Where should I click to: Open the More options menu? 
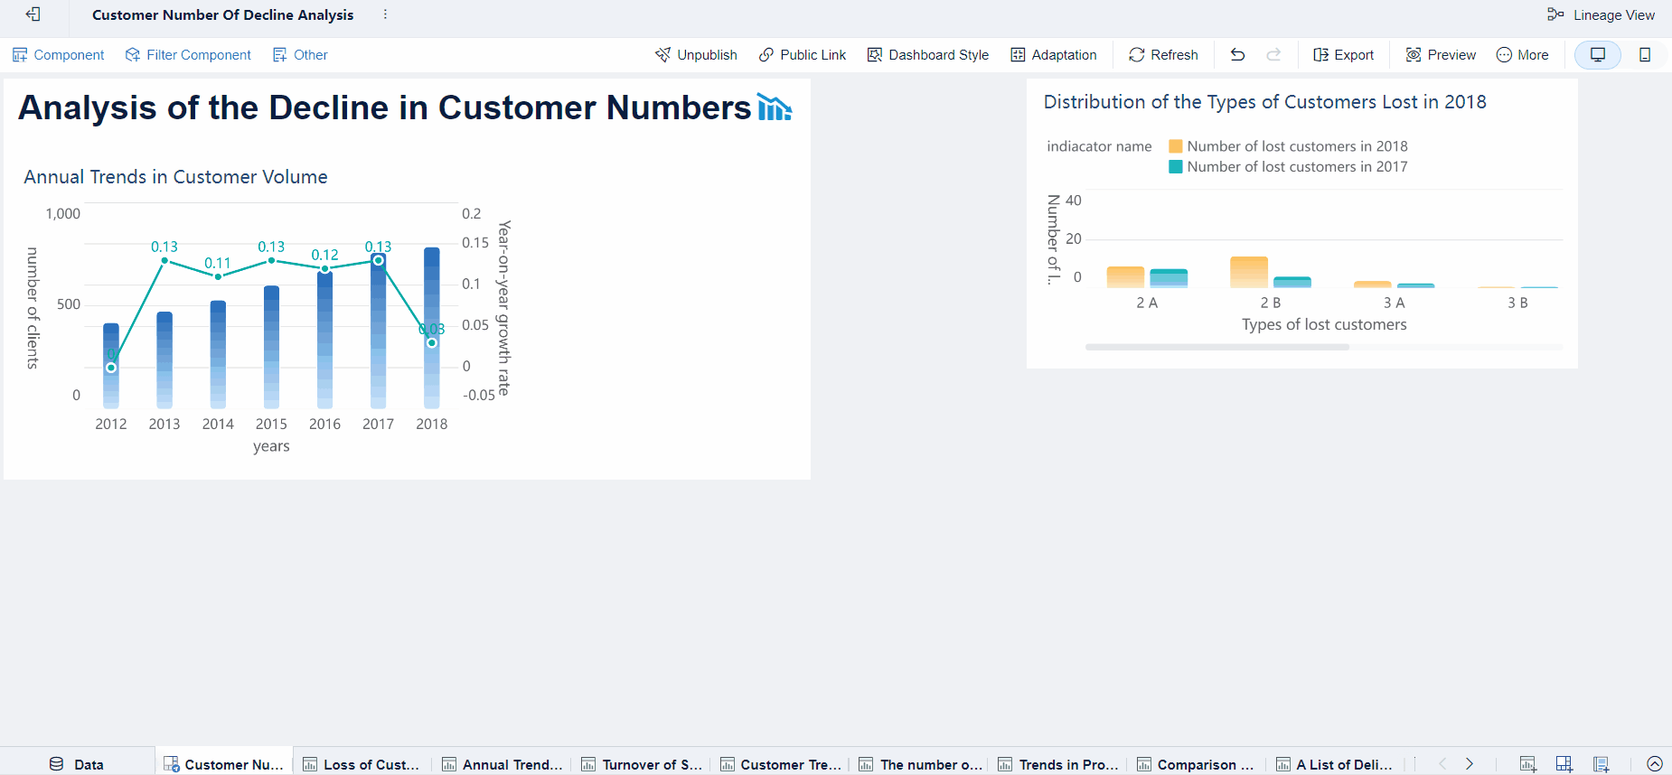point(1523,55)
